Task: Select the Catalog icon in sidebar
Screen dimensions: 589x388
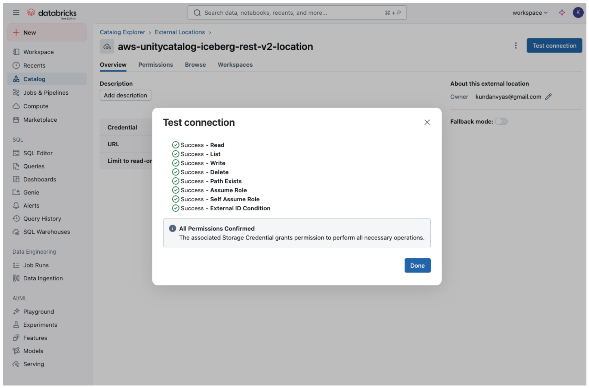Action: [x=16, y=79]
